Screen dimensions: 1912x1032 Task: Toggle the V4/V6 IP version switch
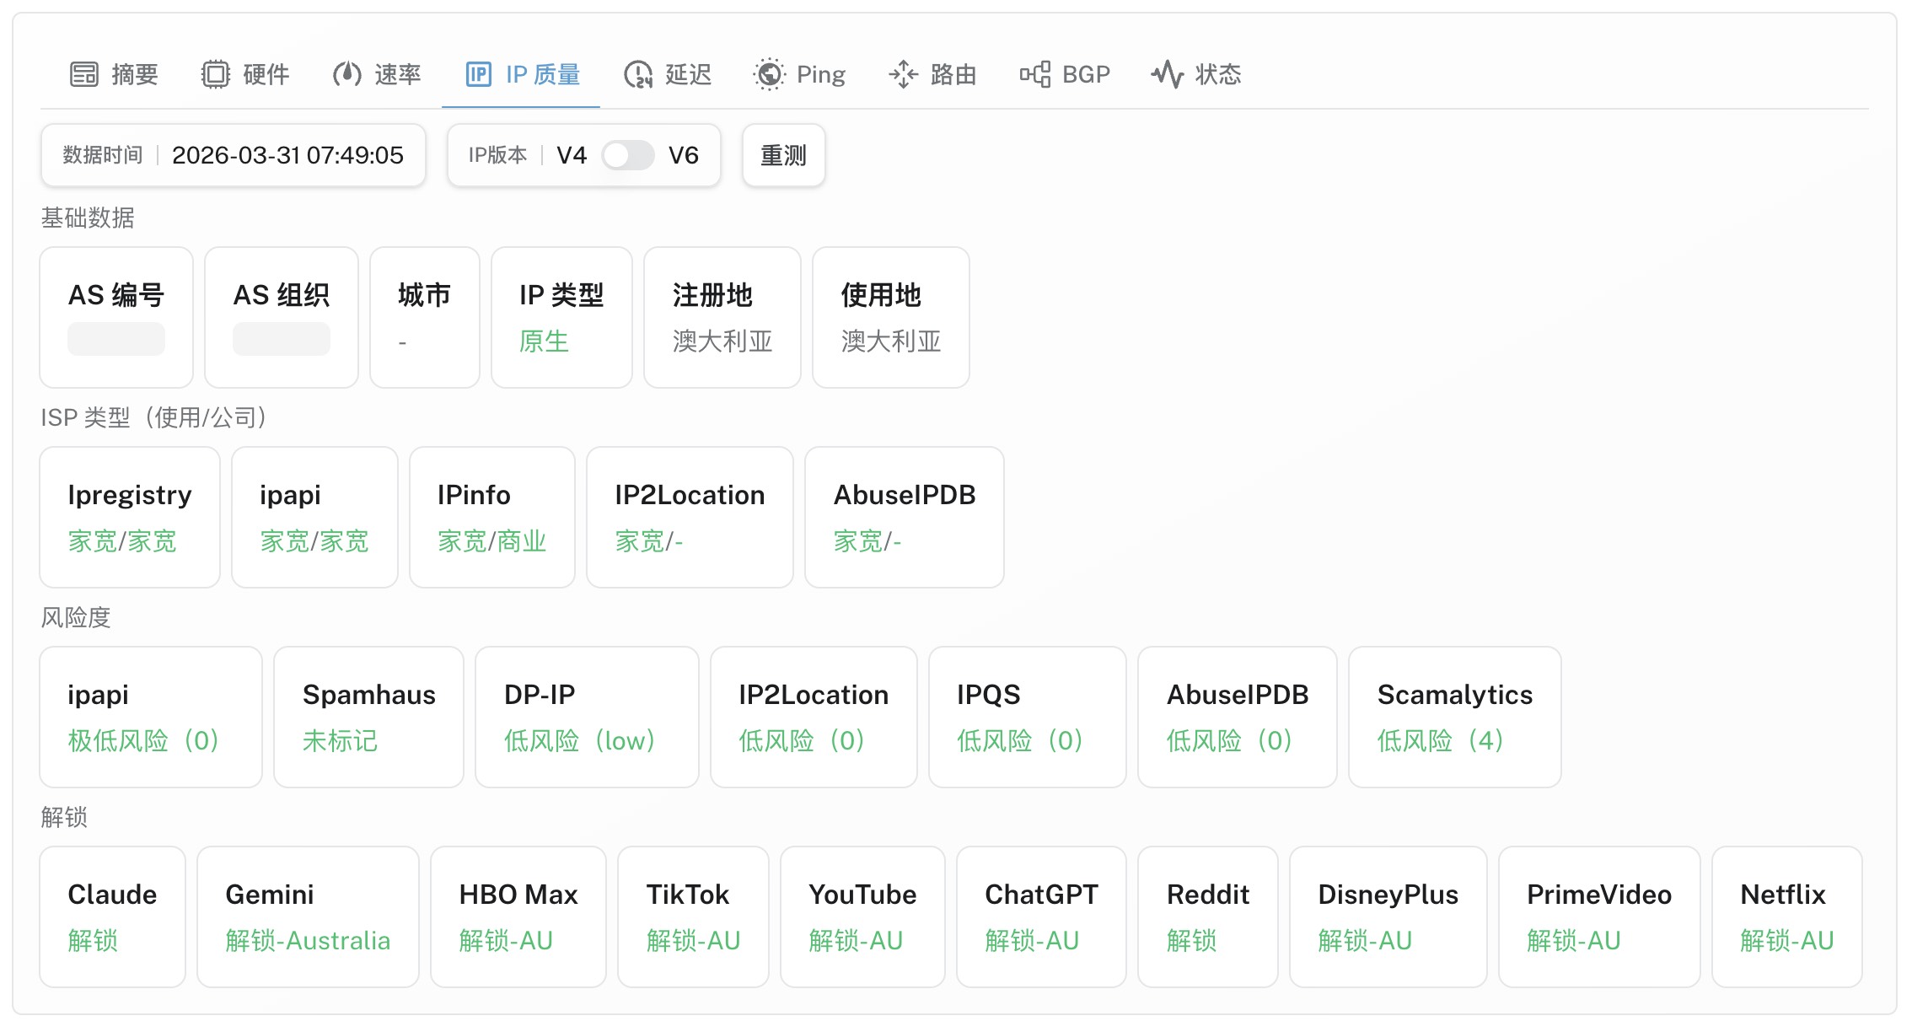[x=628, y=155]
